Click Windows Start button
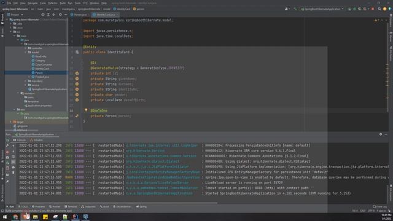The image size is (393, 221). tap(5, 217)
